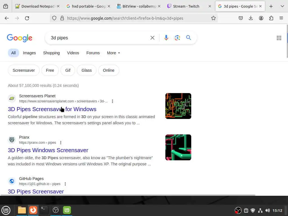Close the 3d pipes Google tab
Screen dimensions: 288x216
tap(260, 6)
